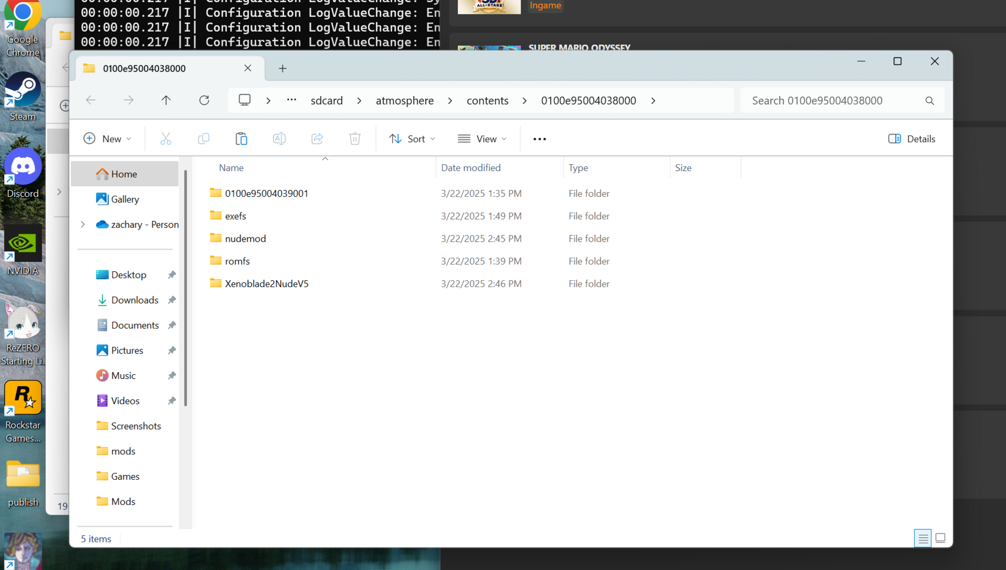Click chevron after contents breadcrumb
Image resolution: width=1006 pixels, height=570 pixels.
coord(524,101)
